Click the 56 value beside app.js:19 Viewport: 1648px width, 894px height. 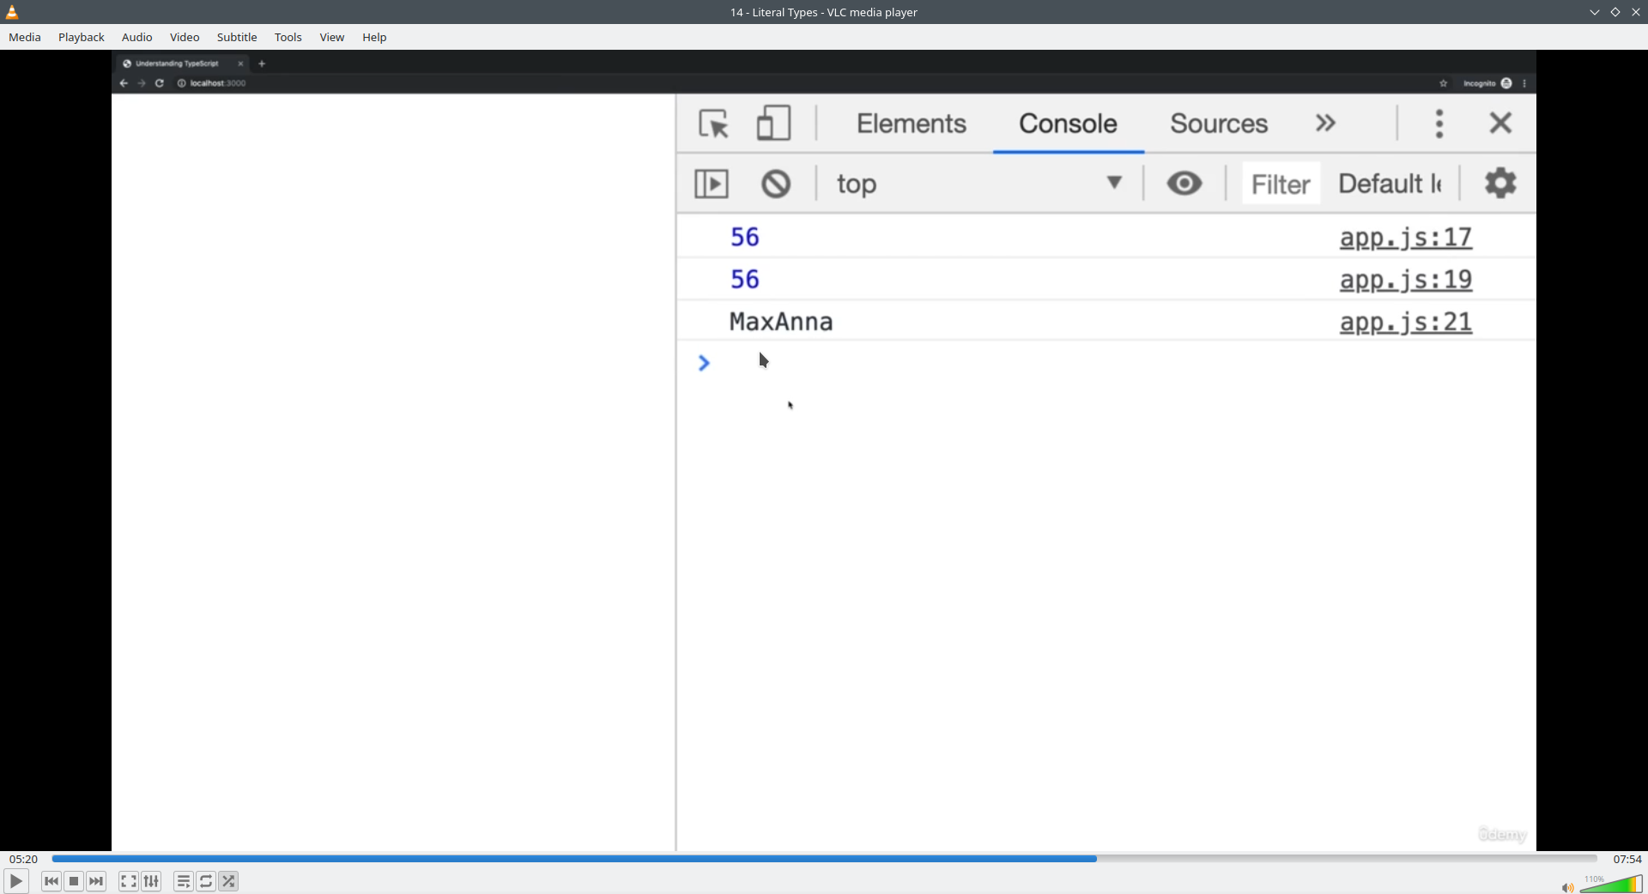(745, 279)
